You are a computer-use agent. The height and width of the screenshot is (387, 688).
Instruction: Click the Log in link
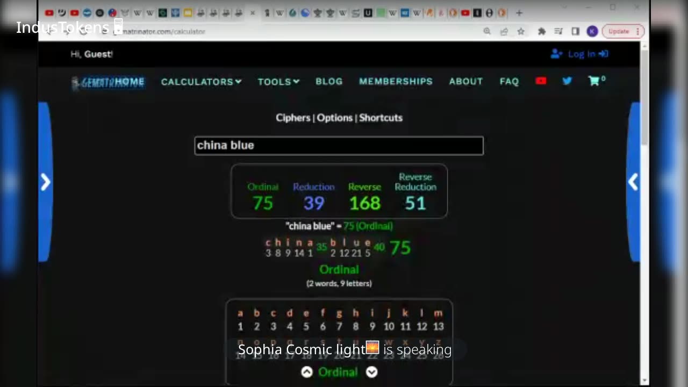pos(579,54)
